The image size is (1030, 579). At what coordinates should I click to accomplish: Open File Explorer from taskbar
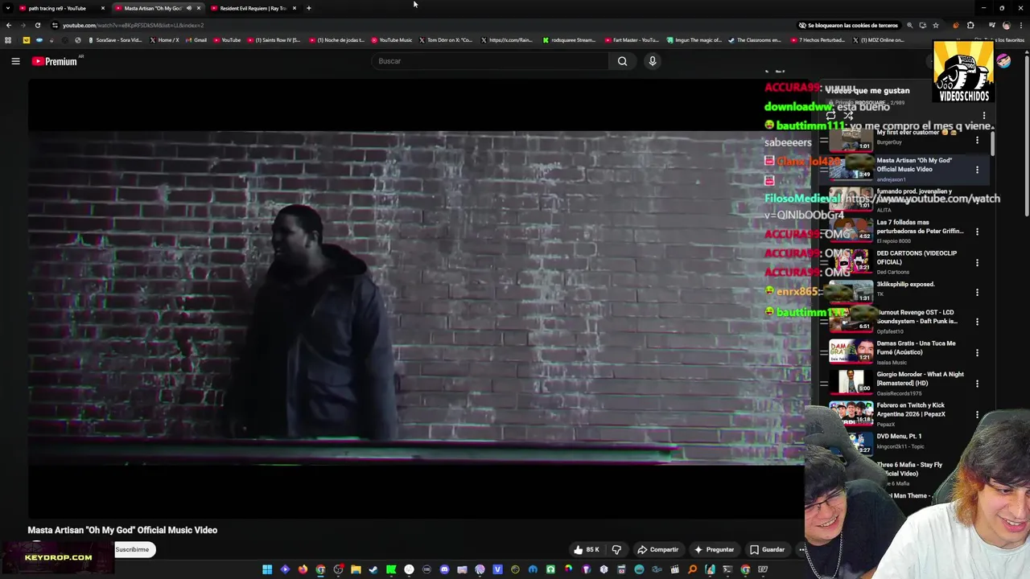click(x=356, y=569)
